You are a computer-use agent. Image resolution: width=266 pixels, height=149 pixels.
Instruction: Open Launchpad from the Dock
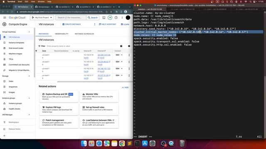[91, 144]
